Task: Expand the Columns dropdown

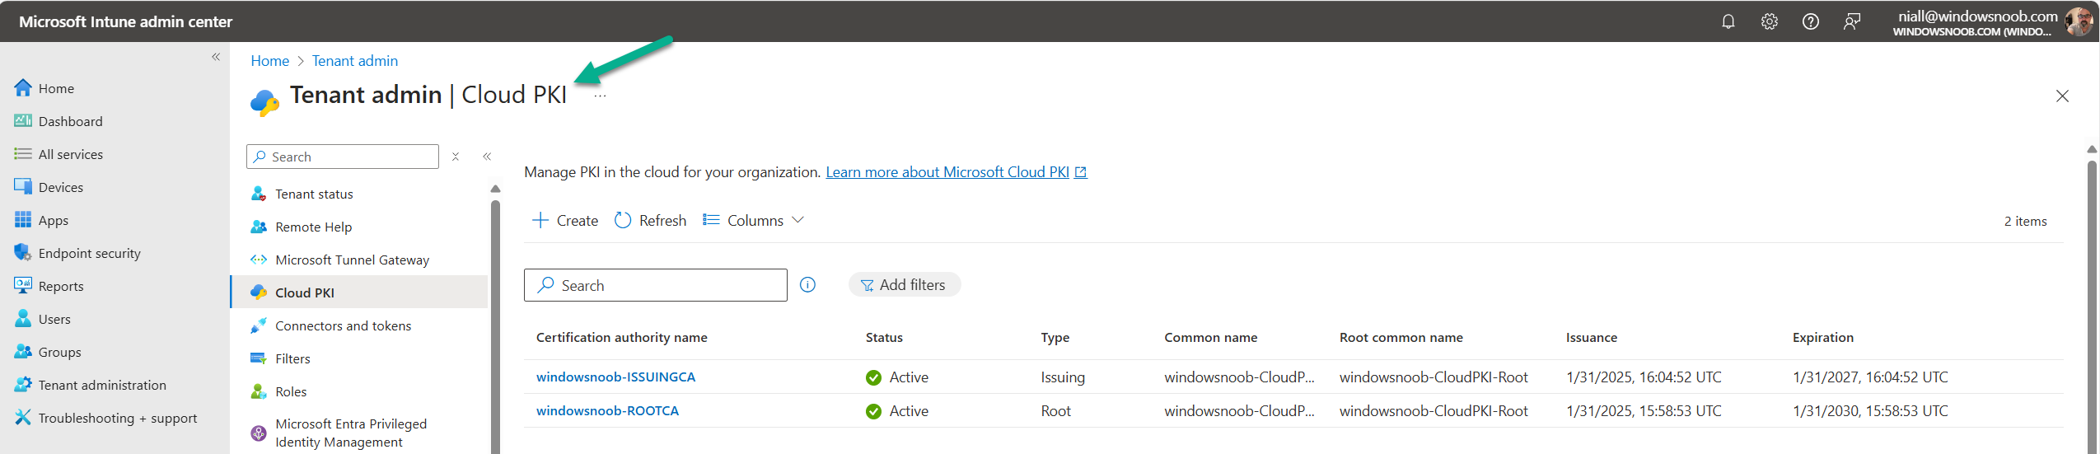Action: click(x=753, y=221)
